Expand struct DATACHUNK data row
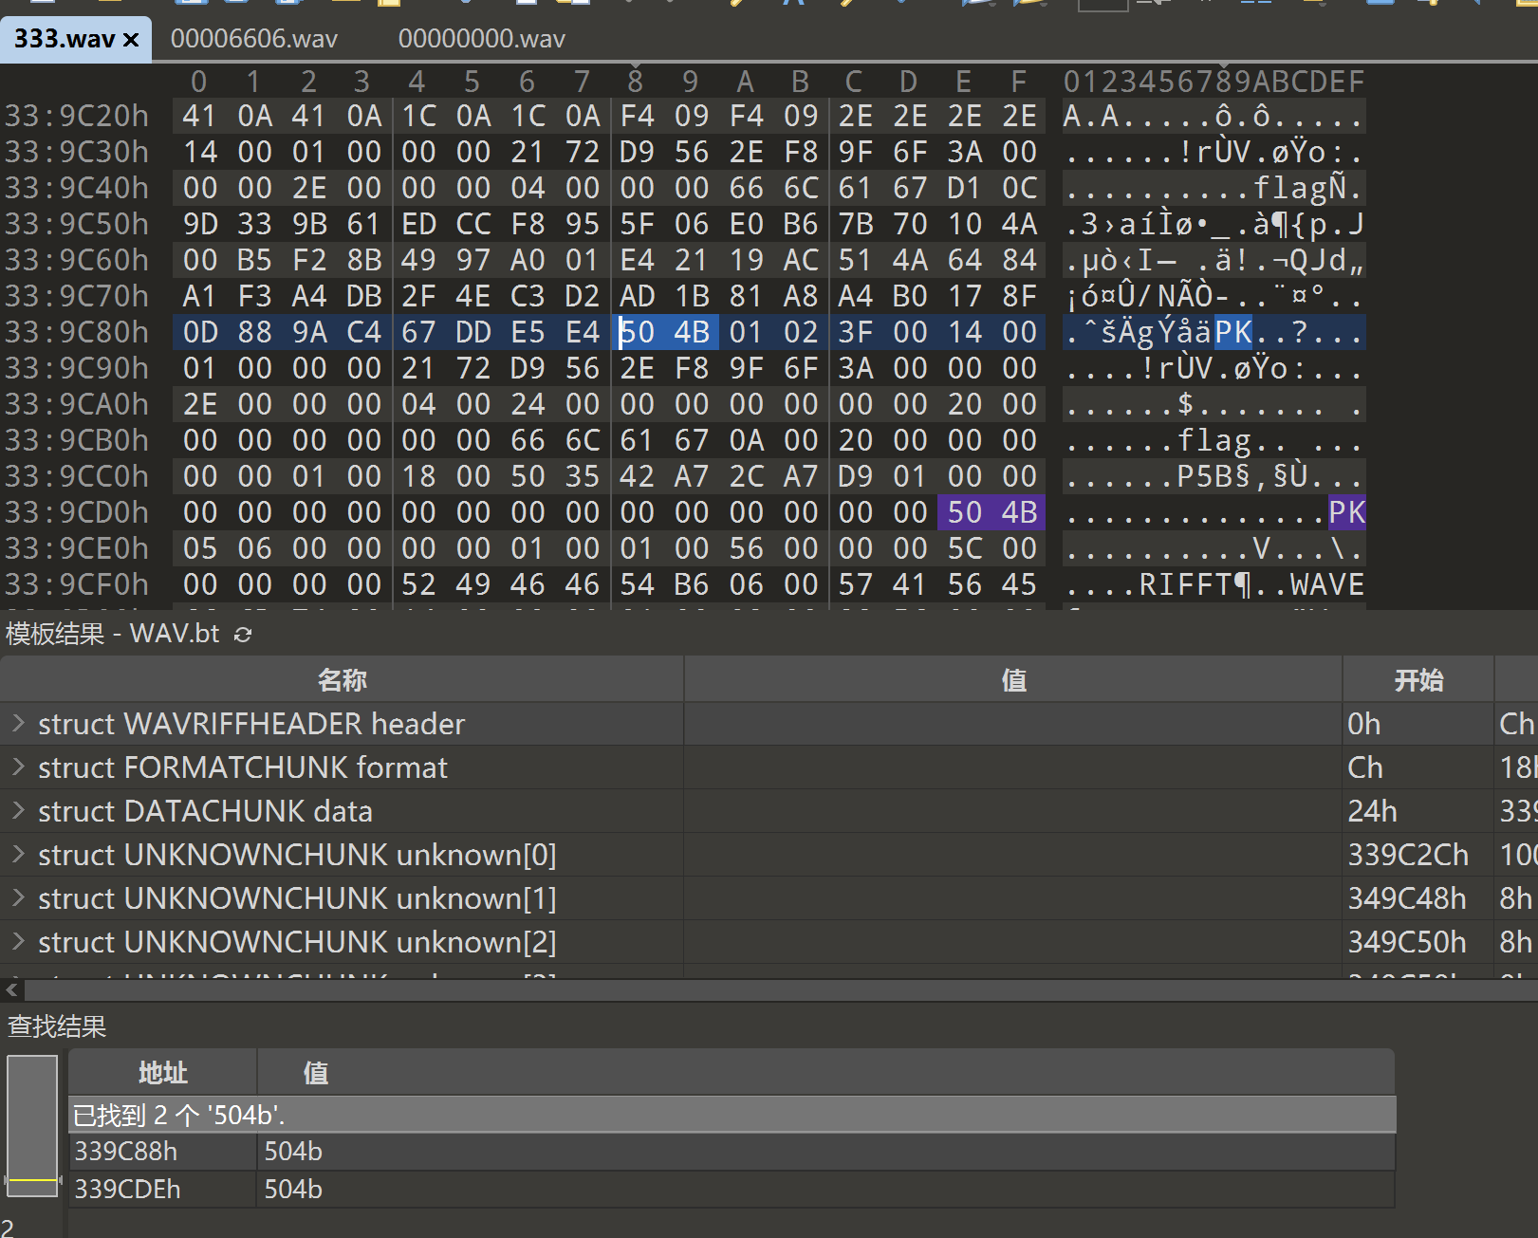Image resolution: width=1538 pixels, height=1238 pixels. coord(18,810)
